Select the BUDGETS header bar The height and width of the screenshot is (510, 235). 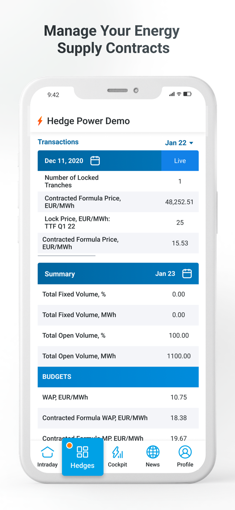pyautogui.click(x=118, y=377)
